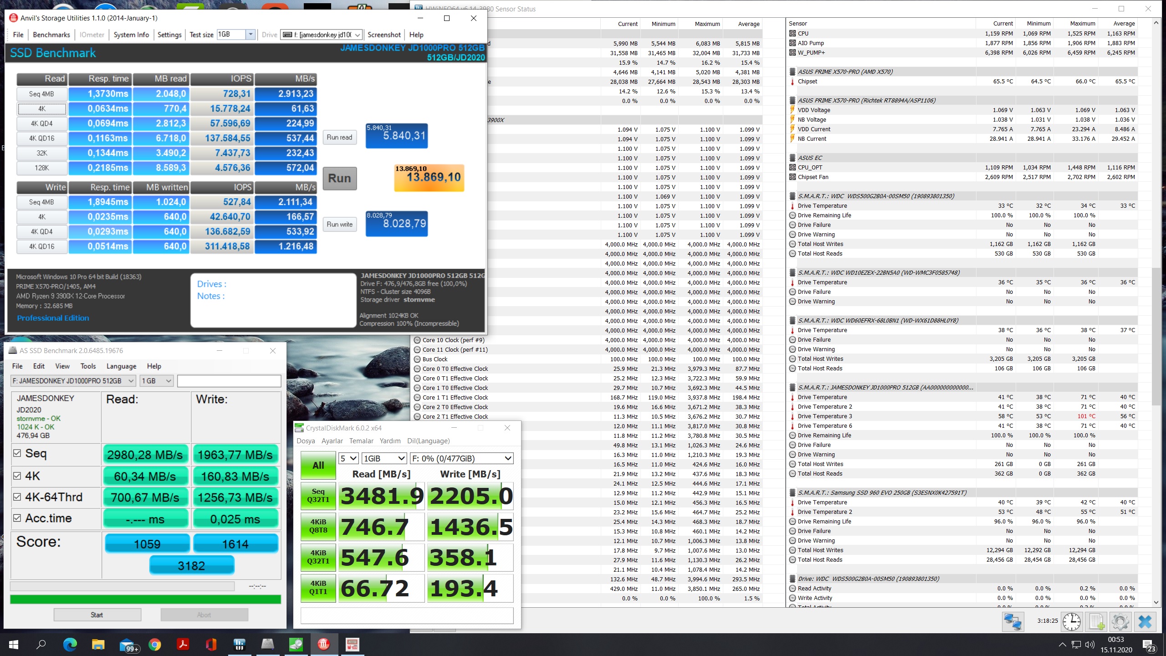Click CrystalDiskMark 4KiB Q8T8 button
The height and width of the screenshot is (656, 1166).
coord(318,527)
